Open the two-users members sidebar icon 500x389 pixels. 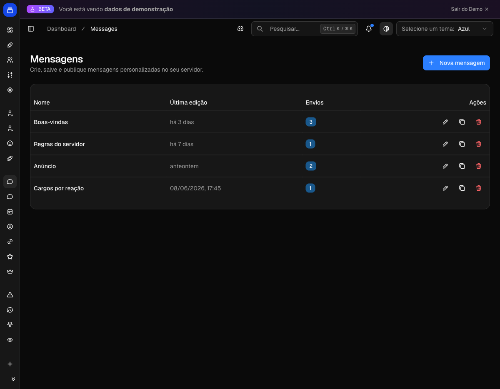[x=10, y=60]
